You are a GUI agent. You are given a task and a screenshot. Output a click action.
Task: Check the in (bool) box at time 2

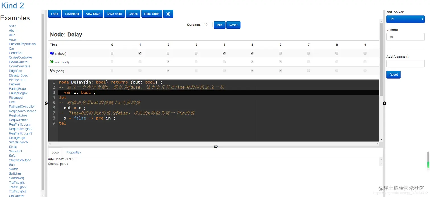(168, 53)
